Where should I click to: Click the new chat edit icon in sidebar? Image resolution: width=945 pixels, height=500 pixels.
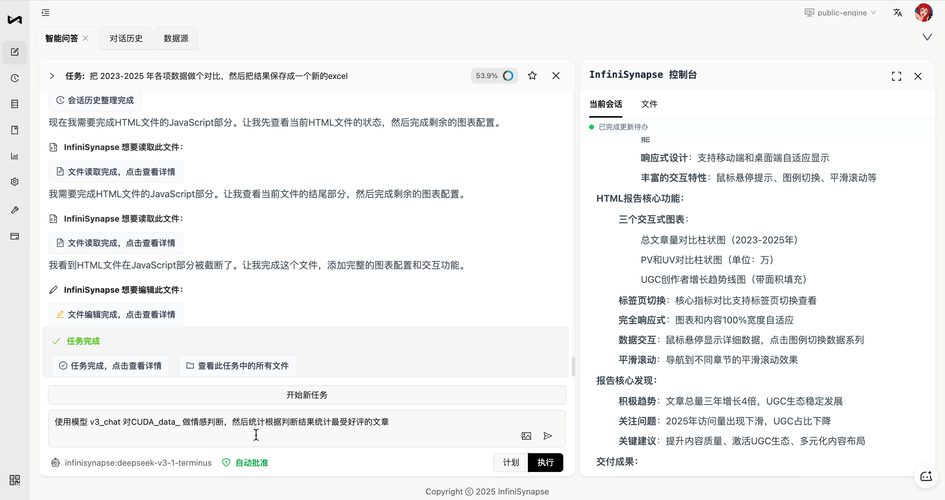[x=15, y=52]
